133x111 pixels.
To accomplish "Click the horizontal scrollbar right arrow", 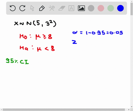I will click(x=129, y=110).
